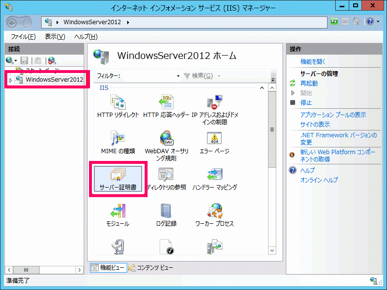Screen dimensions: 387x290
Task: Click the scroll up arrow of feature list
Action: (x=272, y=88)
